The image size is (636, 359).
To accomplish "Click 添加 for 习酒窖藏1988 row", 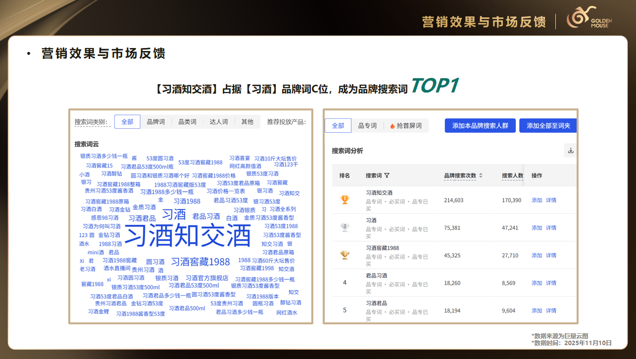I will [x=537, y=256].
